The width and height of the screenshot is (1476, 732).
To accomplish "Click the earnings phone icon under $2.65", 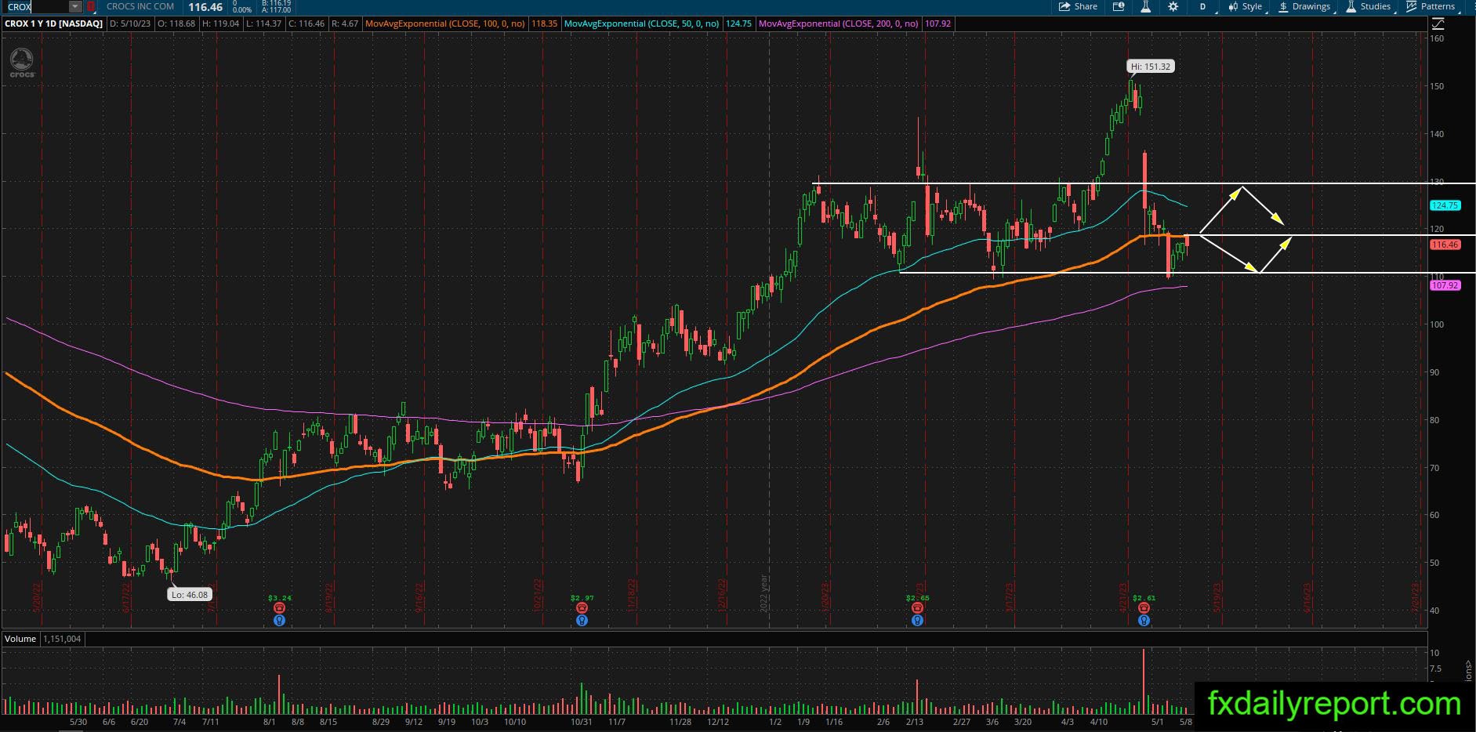I will (917, 608).
